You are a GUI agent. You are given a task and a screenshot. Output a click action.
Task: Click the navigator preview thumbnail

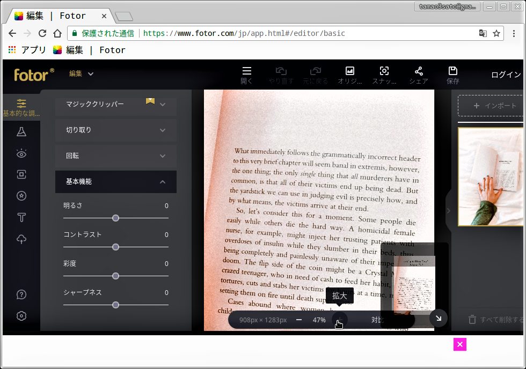414,285
